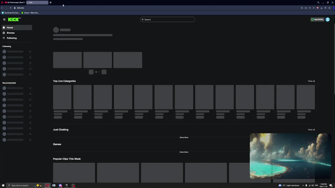Click the heart bookmark icon
335x188 pixels.
click(317, 8)
